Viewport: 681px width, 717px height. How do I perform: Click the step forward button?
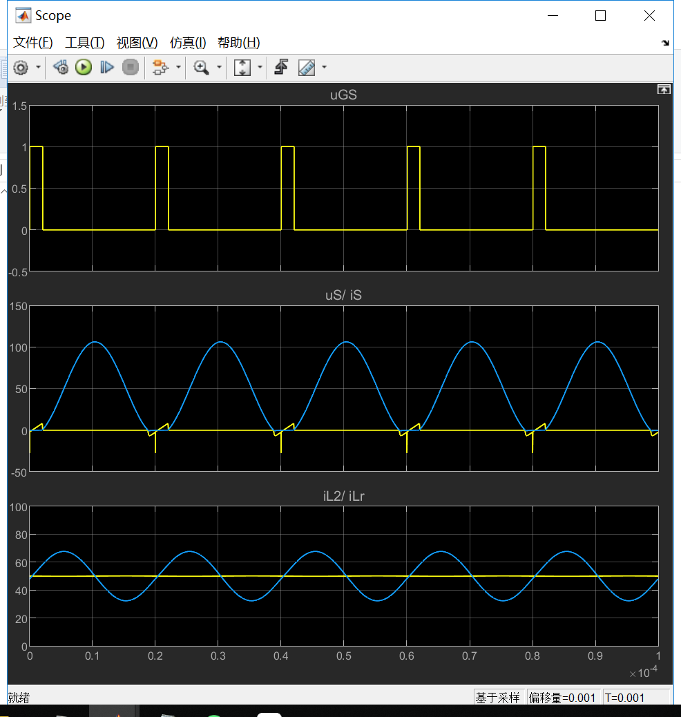point(107,67)
